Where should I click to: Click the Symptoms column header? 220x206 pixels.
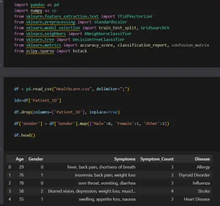coord(125,159)
